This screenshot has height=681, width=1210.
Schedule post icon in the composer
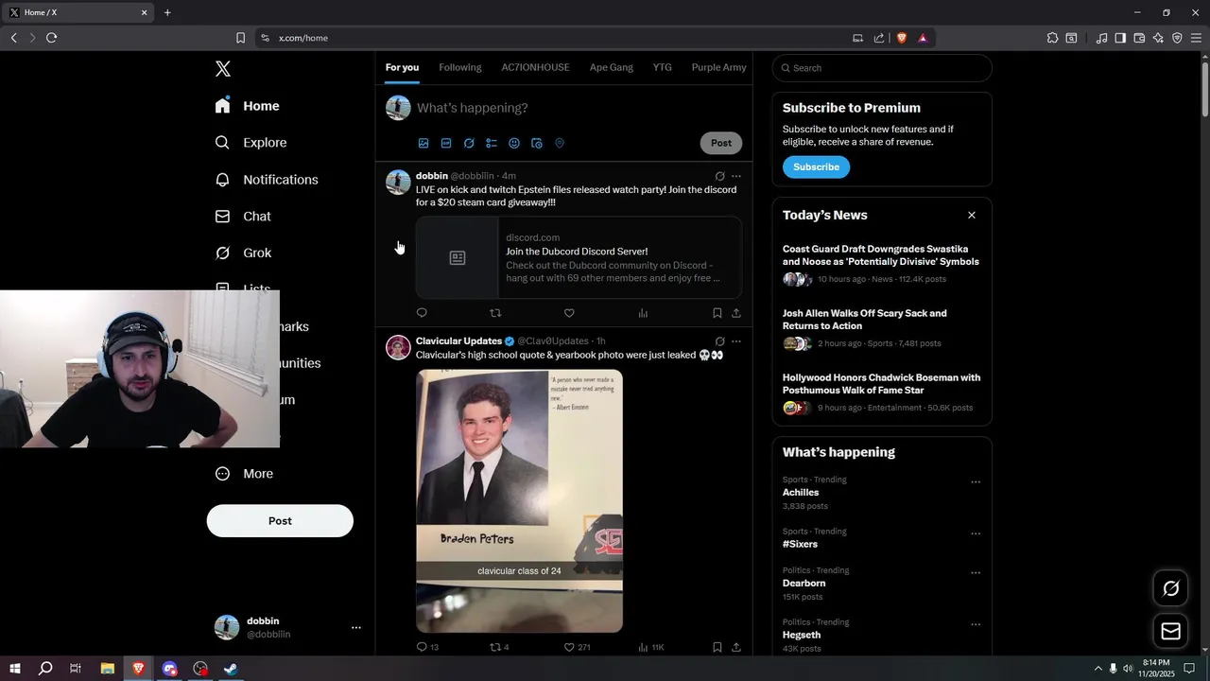click(x=537, y=144)
